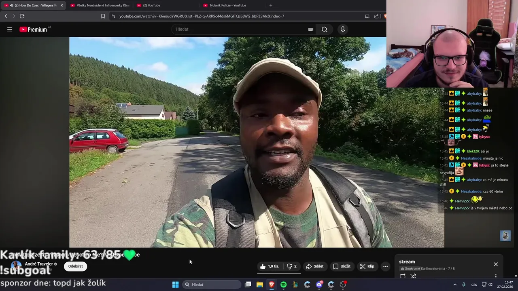This screenshot has height=291, width=518.
Task: Open Task View from the taskbar
Action: (248, 285)
